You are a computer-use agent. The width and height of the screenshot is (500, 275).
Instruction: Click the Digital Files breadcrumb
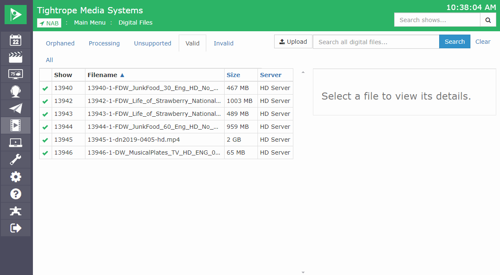point(135,22)
